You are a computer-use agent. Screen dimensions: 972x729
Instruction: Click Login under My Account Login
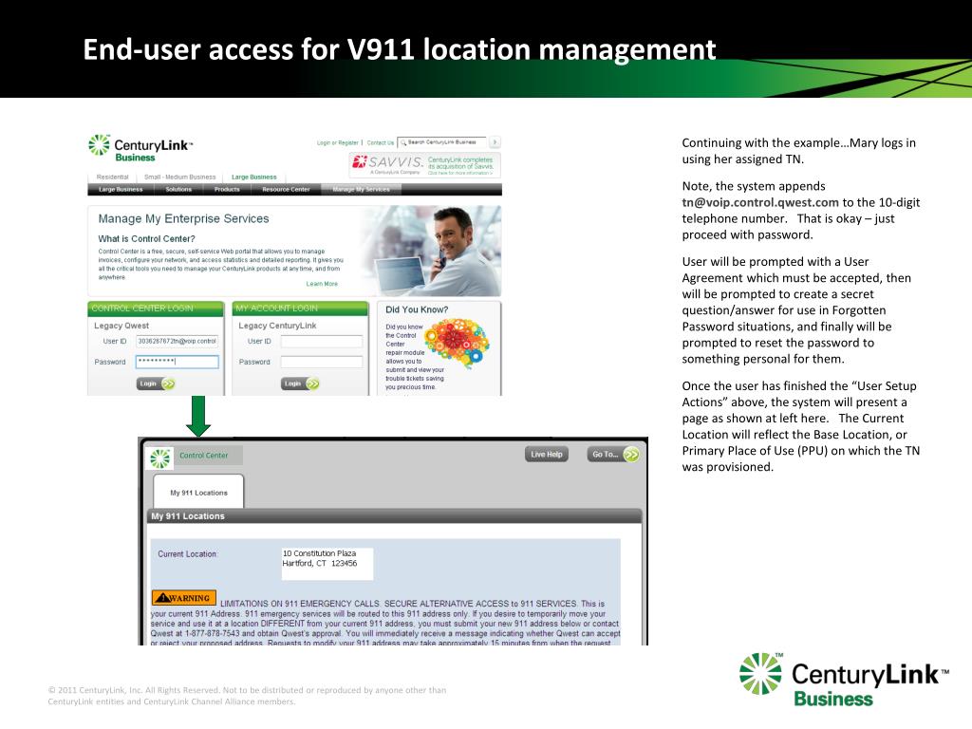[300, 383]
